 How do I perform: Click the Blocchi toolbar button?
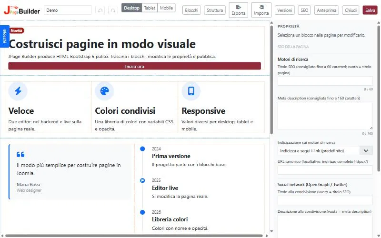click(x=191, y=10)
